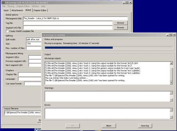Click the chapter Language field
This screenshot has width=177, height=131.
pyautogui.click(x=30, y=79)
